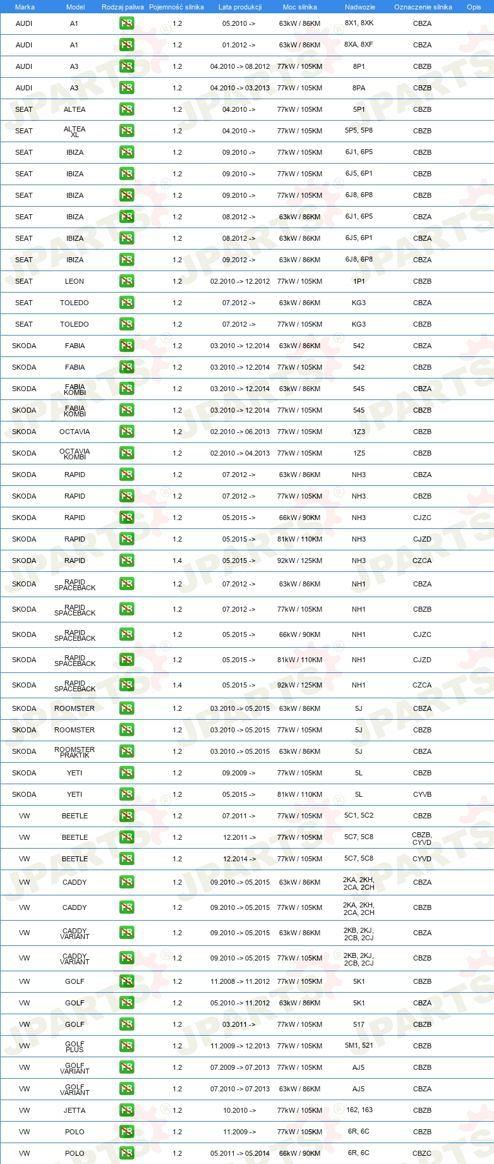494x1164 pixels.
Task: Click the Marka column header
Action: tap(25, 7)
